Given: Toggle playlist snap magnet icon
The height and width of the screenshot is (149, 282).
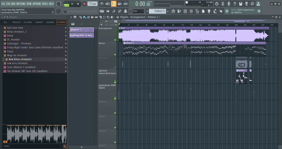Looking at the screenshot, I should pos(75,17).
